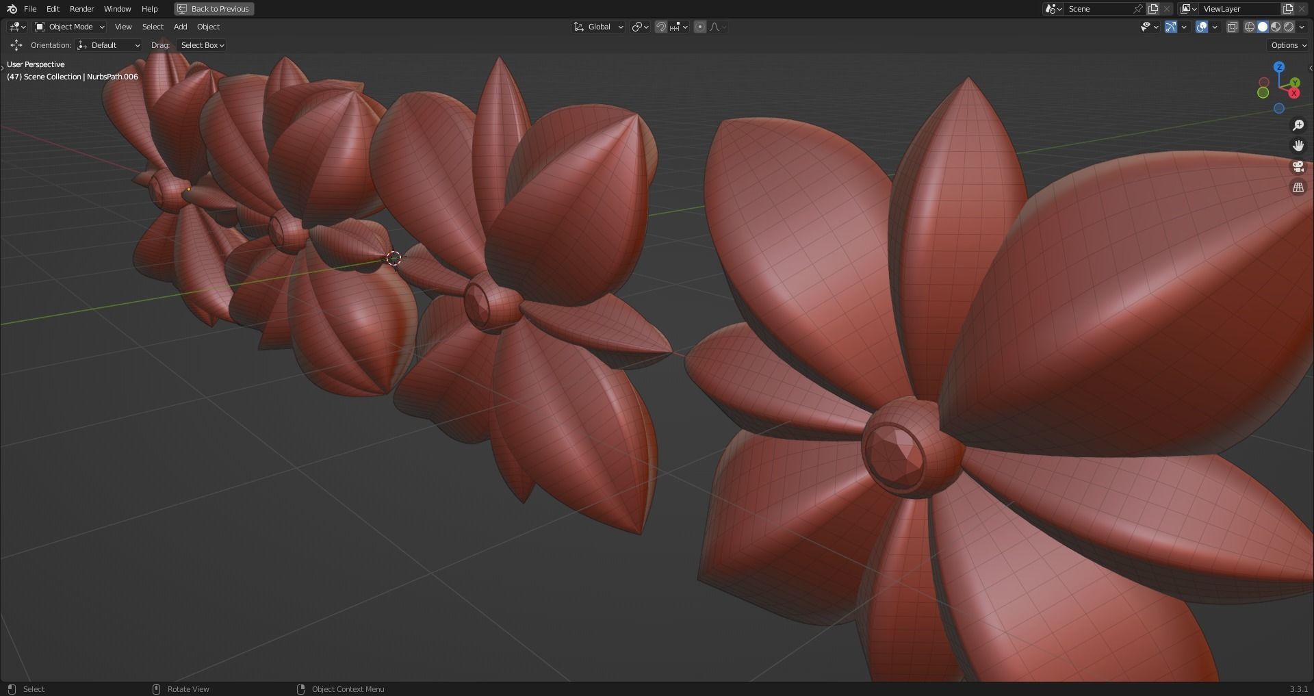Click the 3D cursor in the viewport
The width and height of the screenshot is (1314, 696).
[394, 258]
